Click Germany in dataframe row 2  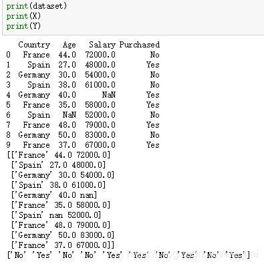pyautogui.click(x=34, y=75)
